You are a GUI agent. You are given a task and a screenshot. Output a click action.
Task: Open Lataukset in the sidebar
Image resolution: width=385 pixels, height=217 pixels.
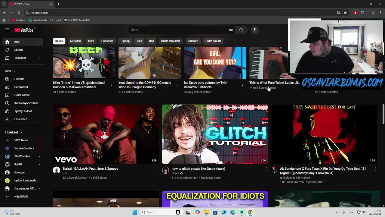(x=23, y=119)
